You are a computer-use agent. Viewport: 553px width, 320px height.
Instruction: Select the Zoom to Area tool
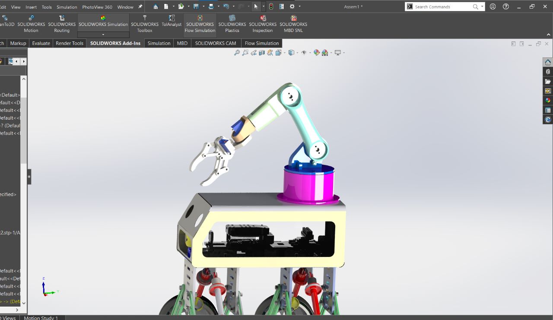tap(245, 53)
